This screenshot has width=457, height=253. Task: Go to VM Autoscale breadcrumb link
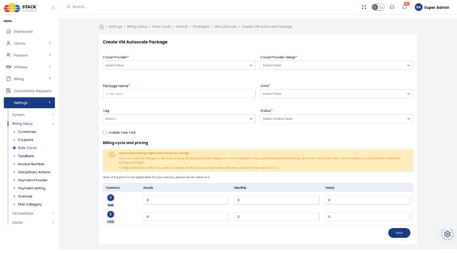pyautogui.click(x=225, y=27)
